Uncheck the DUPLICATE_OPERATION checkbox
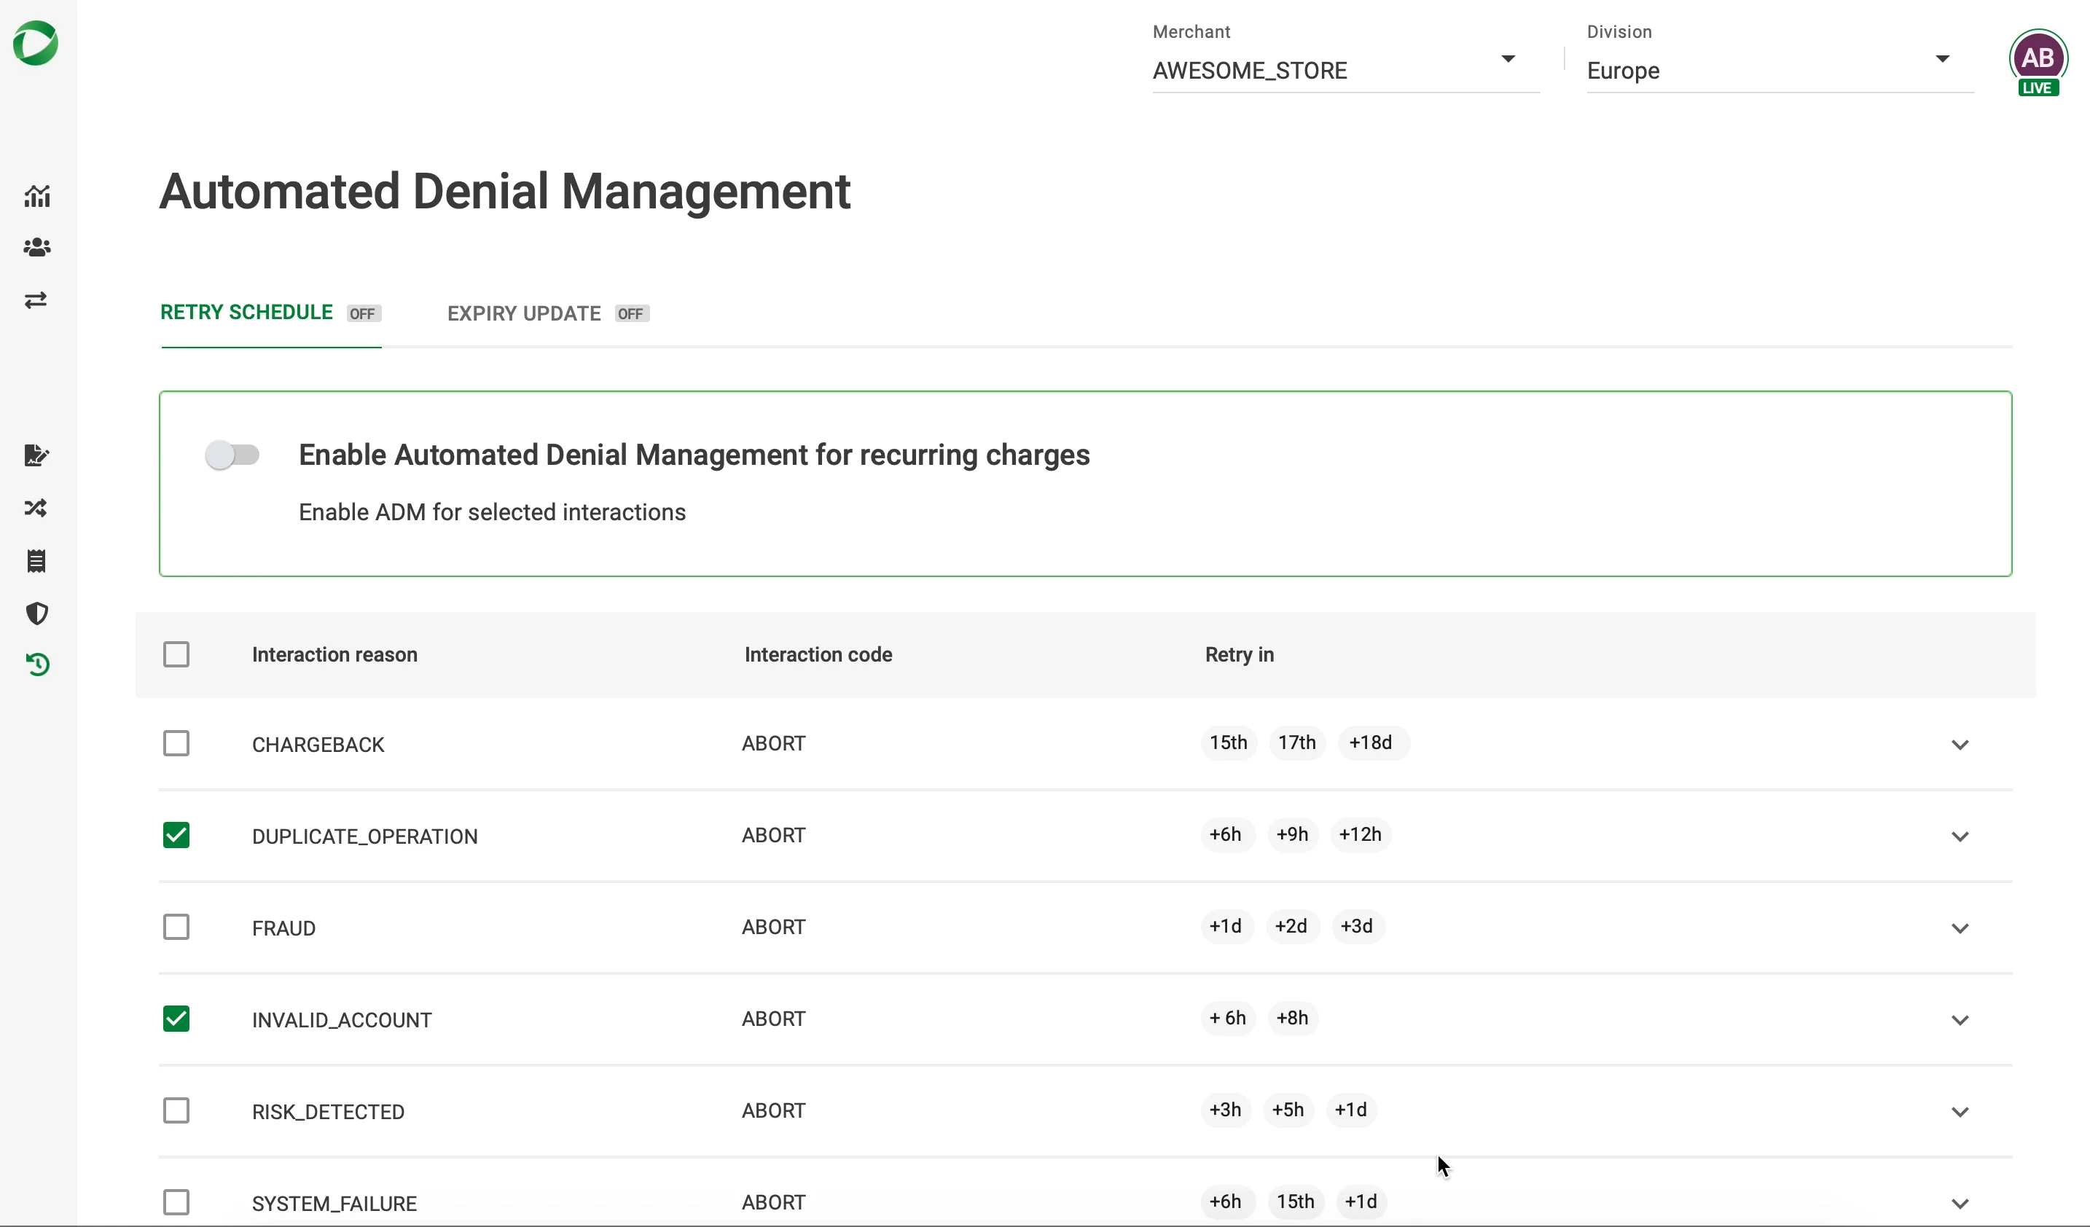Screen dimensions: 2090x1227 (176, 835)
